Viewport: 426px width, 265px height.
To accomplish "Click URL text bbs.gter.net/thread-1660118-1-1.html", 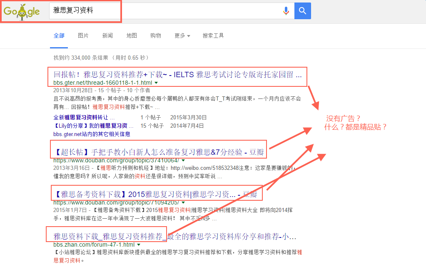I will [x=103, y=83].
